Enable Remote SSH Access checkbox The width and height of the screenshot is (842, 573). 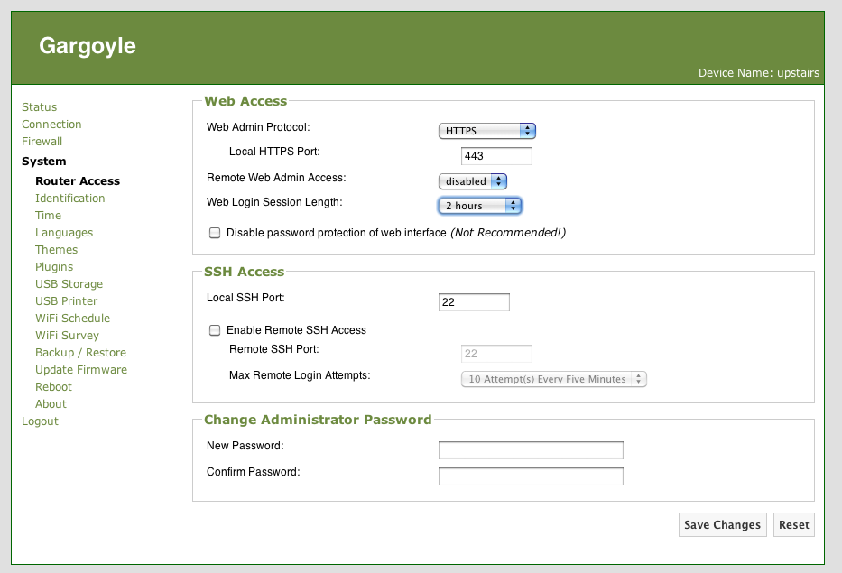(x=215, y=330)
